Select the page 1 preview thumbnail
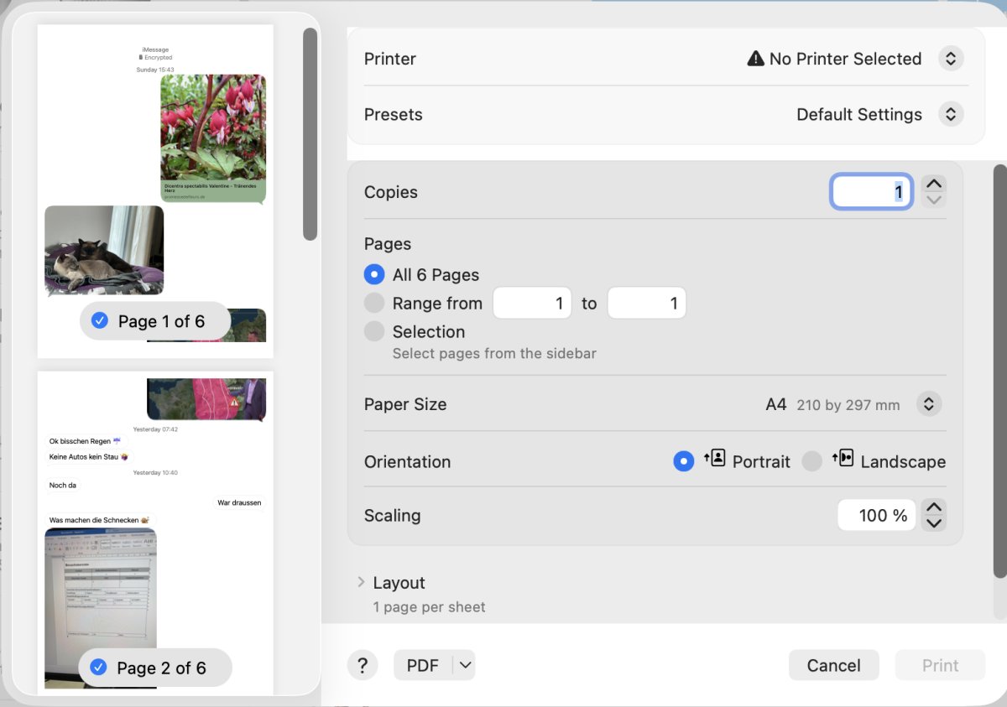Image resolution: width=1007 pixels, height=707 pixels. tap(155, 191)
